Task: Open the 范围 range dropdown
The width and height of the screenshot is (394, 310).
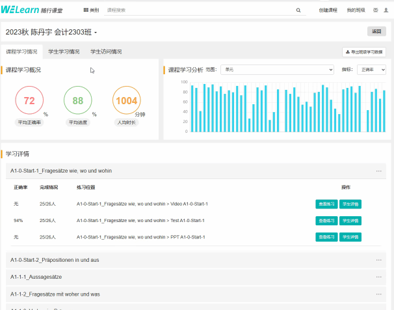Action: click(276, 69)
